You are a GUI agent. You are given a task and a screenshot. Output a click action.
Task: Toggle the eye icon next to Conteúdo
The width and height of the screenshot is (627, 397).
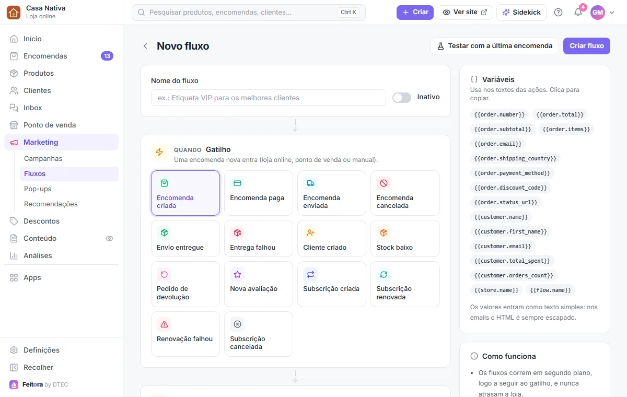click(x=109, y=238)
